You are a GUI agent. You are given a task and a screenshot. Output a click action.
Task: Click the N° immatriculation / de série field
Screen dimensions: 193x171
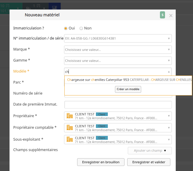coord(118,38)
